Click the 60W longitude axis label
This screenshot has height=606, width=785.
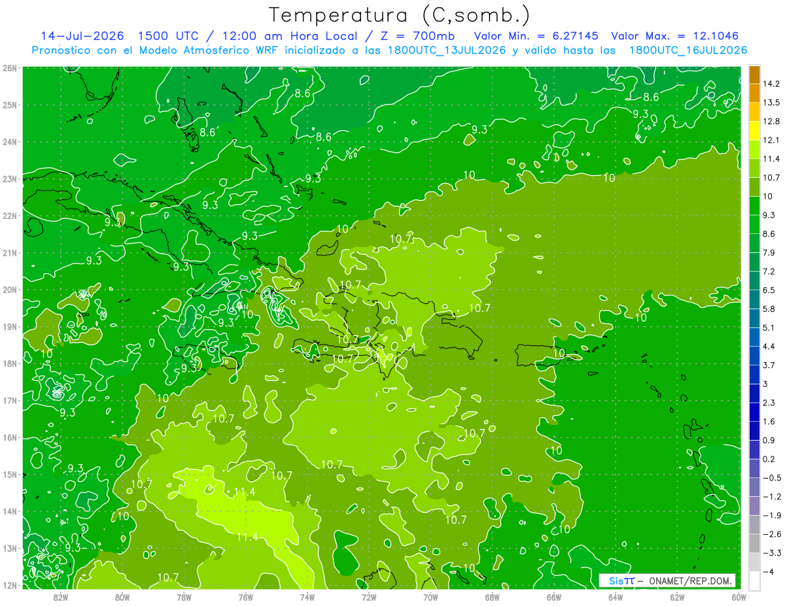[739, 597]
